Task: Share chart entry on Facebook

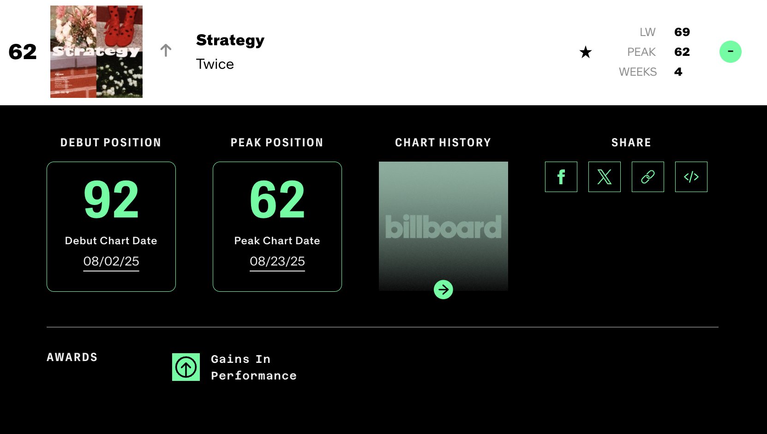Action: coord(561,177)
